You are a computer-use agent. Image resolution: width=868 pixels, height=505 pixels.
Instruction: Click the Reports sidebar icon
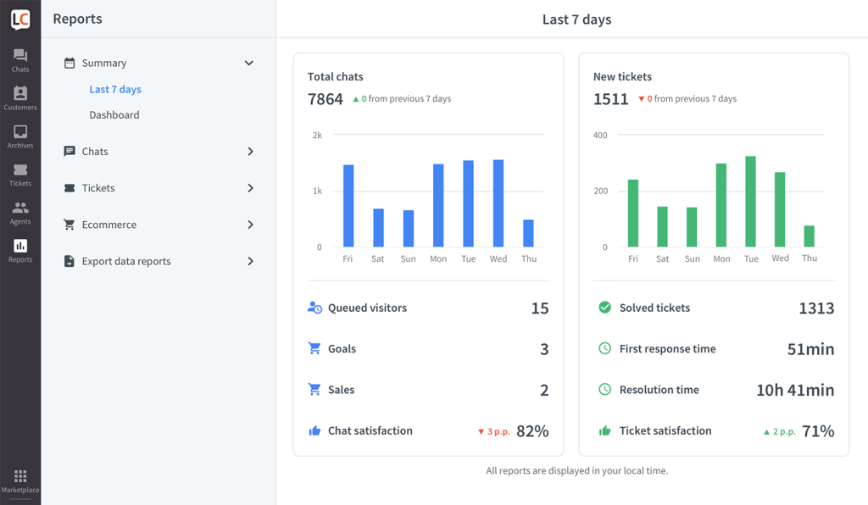20,251
